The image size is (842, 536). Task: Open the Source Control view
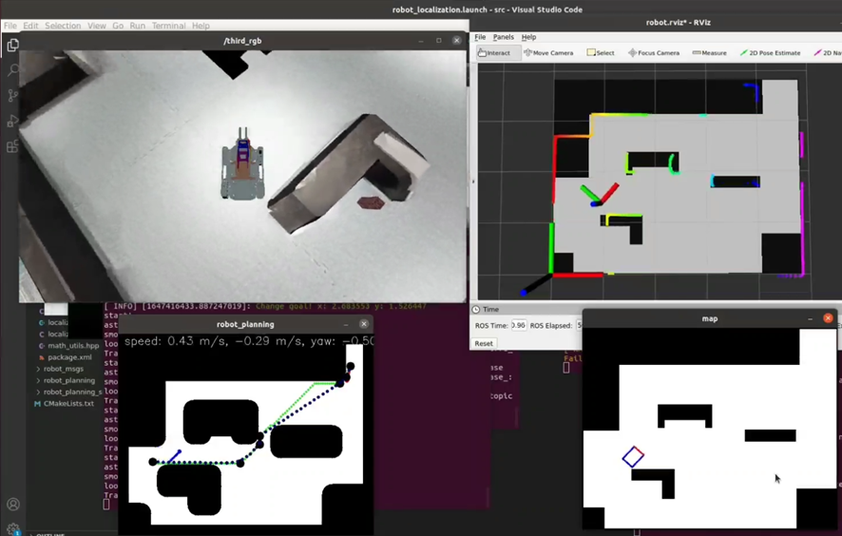[12, 96]
